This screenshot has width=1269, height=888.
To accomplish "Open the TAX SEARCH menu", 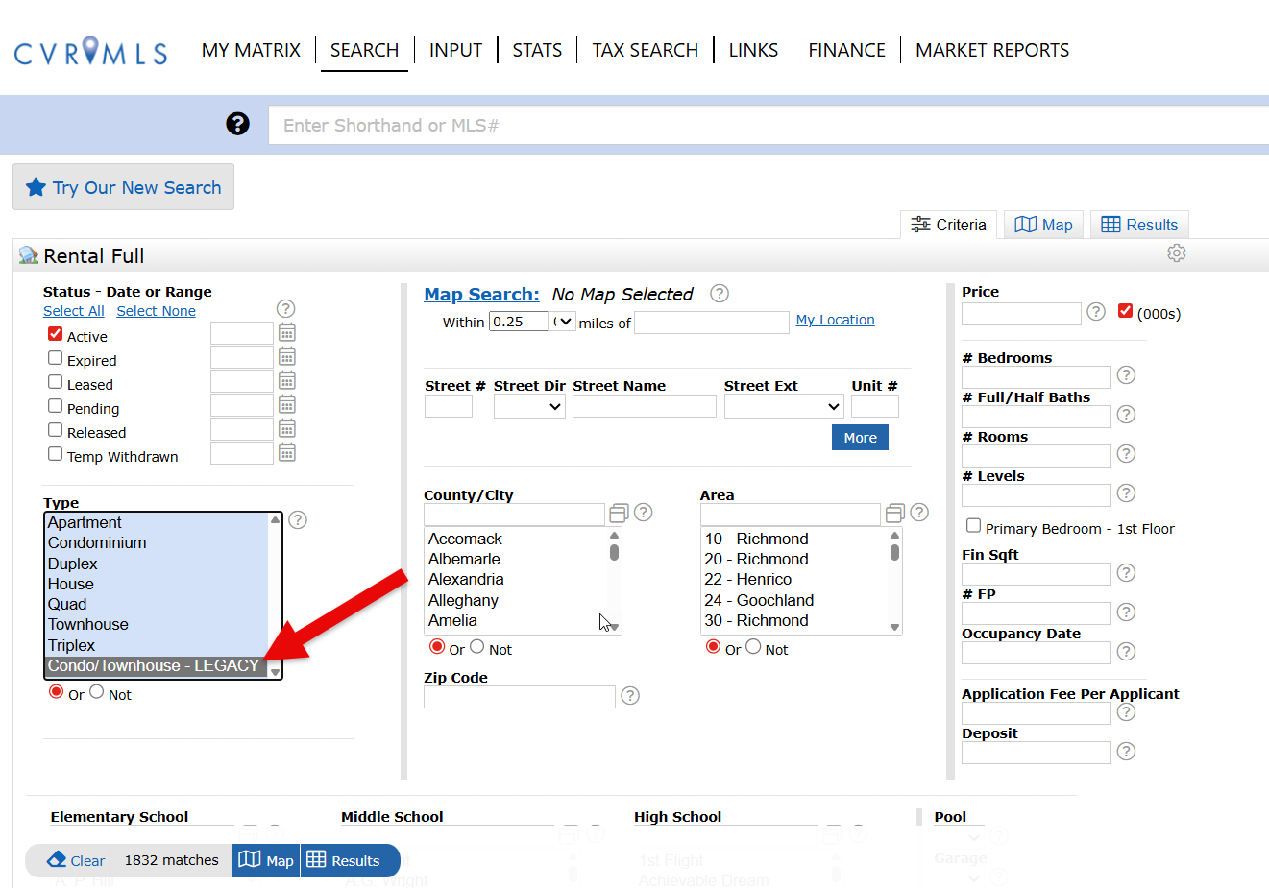I will [x=645, y=50].
